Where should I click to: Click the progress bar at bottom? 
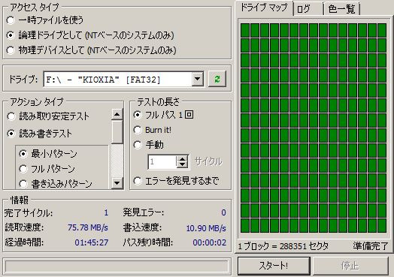[x=117, y=266]
